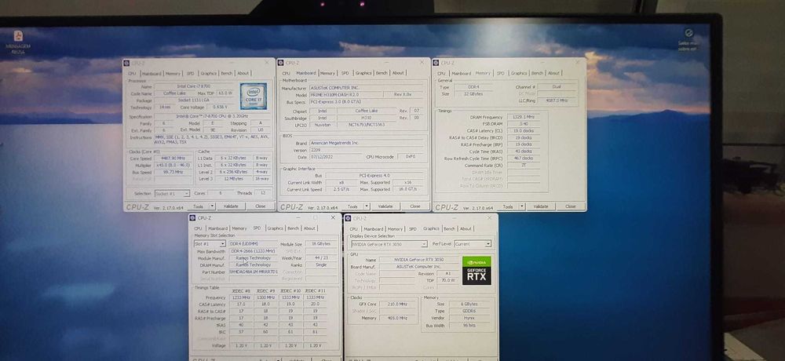Open Bench tab in Graphics window
This screenshot has height=361, width=785.
[450, 229]
